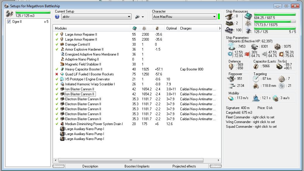Click the Drones button at bottom left
This screenshot has width=304, height=171.
click(58, 166)
